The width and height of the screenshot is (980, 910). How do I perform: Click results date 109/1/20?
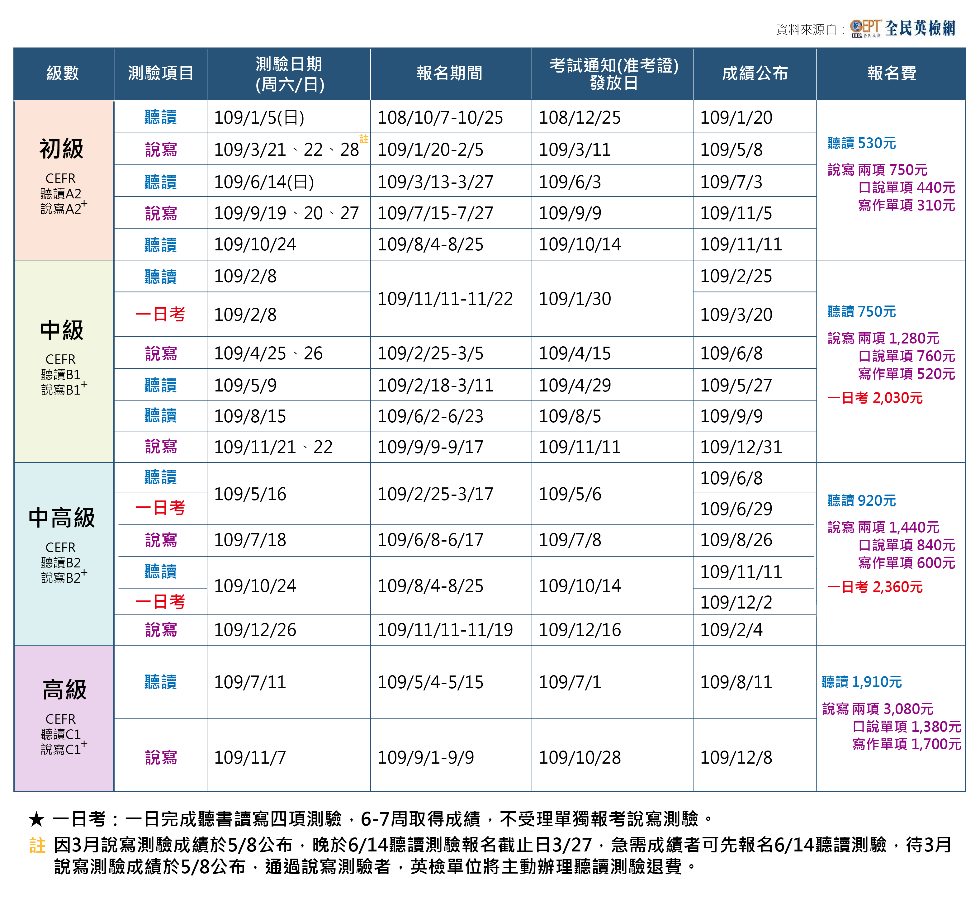tap(736, 118)
